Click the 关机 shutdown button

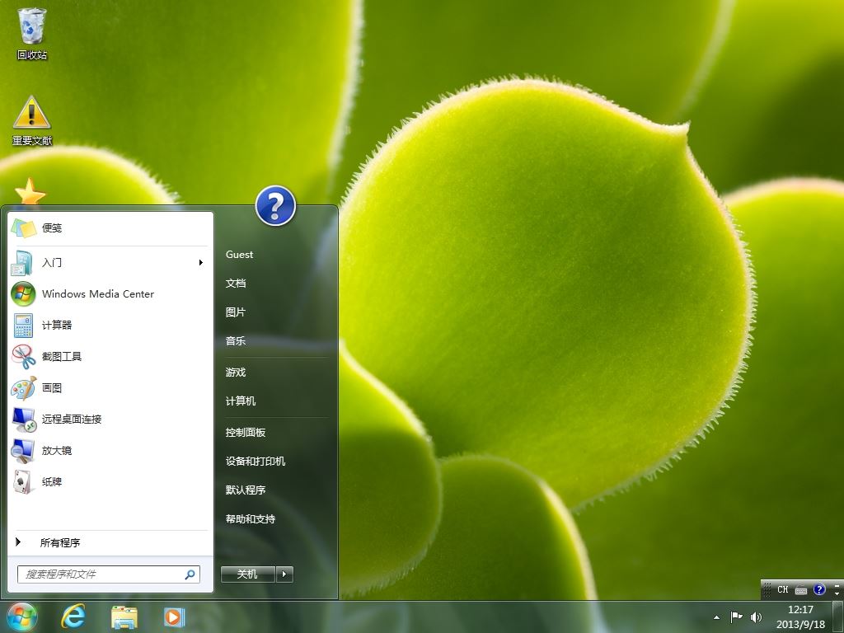(x=247, y=574)
